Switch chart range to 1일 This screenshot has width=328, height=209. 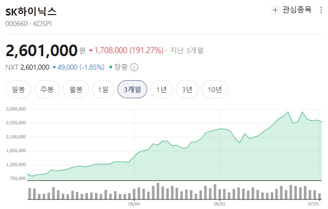tap(103, 89)
